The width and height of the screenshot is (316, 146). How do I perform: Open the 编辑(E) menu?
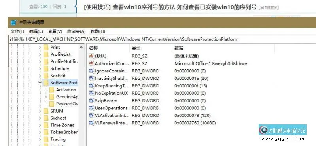[x=36, y=31]
